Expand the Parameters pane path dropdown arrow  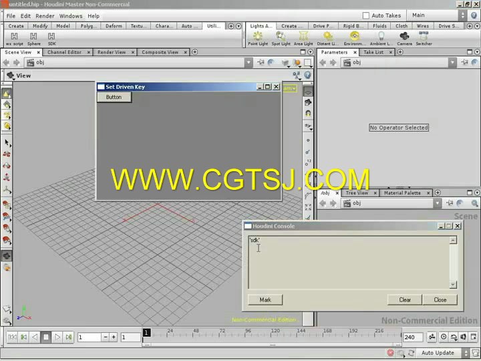(452, 63)
